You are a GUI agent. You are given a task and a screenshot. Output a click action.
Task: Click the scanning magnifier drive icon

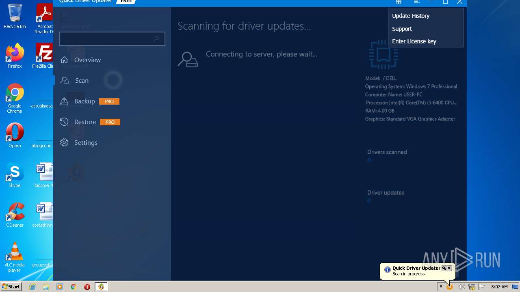(188, 59)
